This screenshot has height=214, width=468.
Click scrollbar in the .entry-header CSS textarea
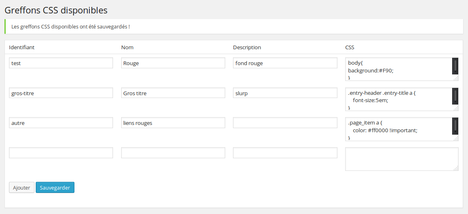coord(455,96)
